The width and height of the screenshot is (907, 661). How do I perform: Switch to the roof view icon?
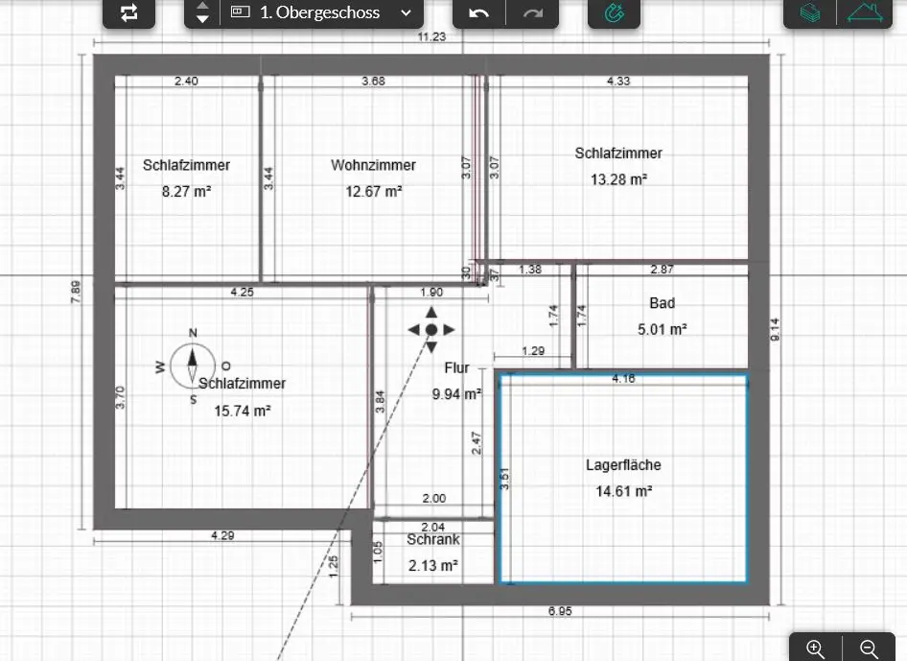866,12
